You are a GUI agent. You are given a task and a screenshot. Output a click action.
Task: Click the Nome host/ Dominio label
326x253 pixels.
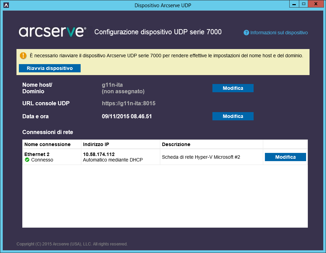(x=37, y=88)
